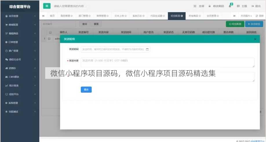This screenshot has width=266, height=142.
Task: Switch to the 菜单管理 tab
Action: pyautogui.click(x=103, y=16)
